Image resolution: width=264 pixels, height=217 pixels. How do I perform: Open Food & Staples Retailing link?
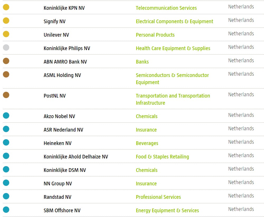click(162, 157)
